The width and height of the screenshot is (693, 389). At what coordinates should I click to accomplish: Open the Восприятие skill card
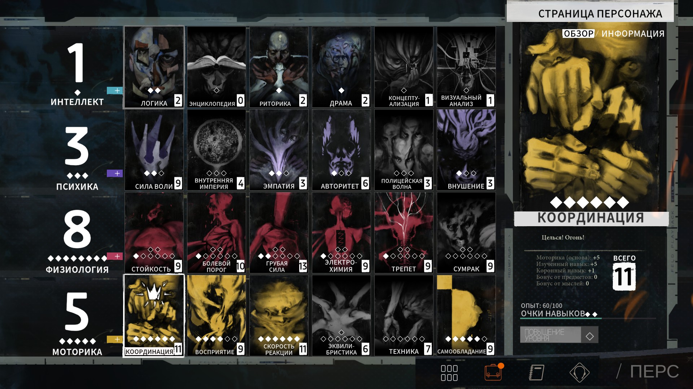pos(217,316)
